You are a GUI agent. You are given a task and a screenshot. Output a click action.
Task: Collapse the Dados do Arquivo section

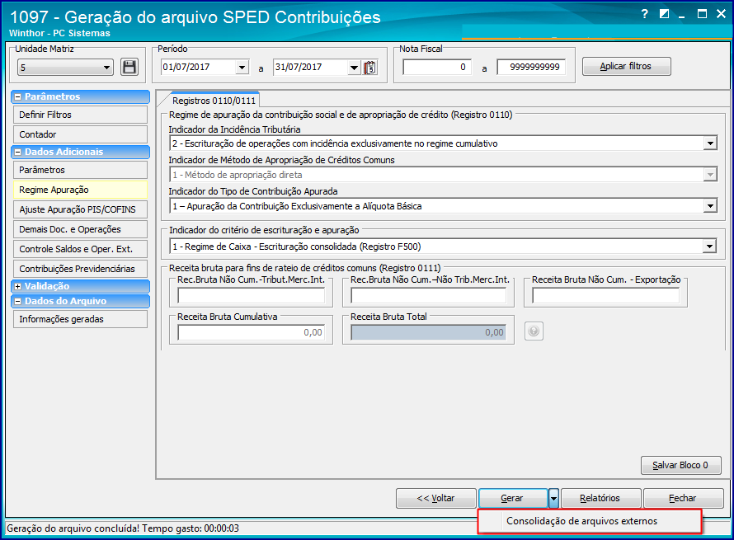pos(18,302)
